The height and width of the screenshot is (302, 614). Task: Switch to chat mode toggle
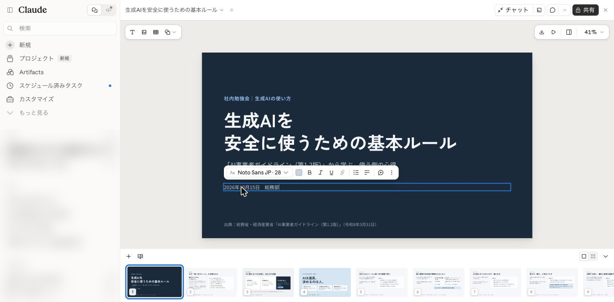(x=94, y=10)
